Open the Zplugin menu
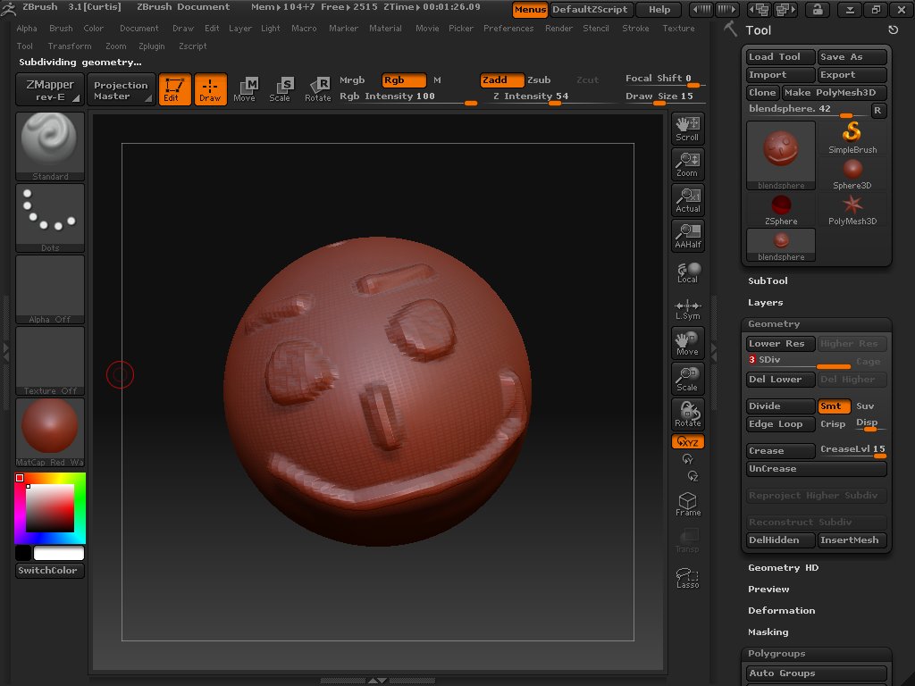Viewport: 915px width, 686px height. [152, 46]
